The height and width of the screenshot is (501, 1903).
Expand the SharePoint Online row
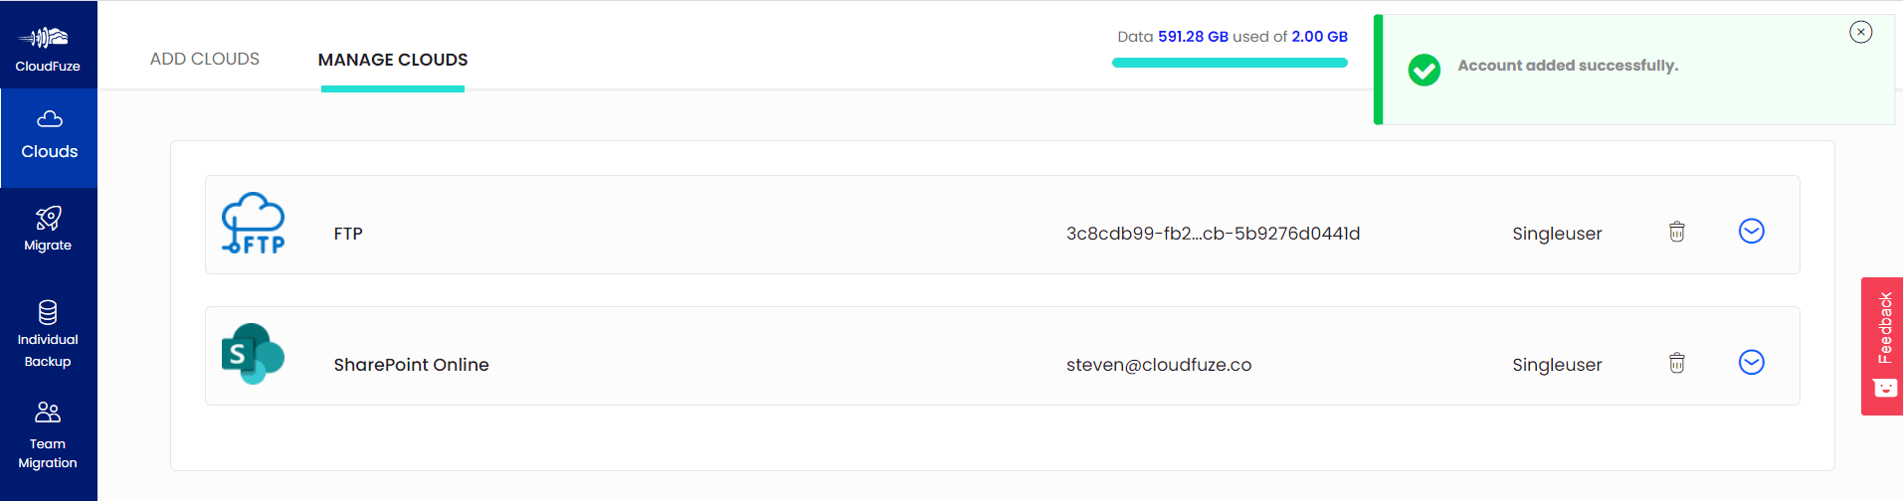(x=1751, y=362)
